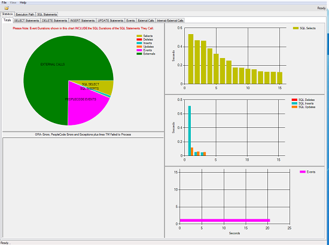Select the Totals sub-tab
329x245 pixels.
(7, 20)
